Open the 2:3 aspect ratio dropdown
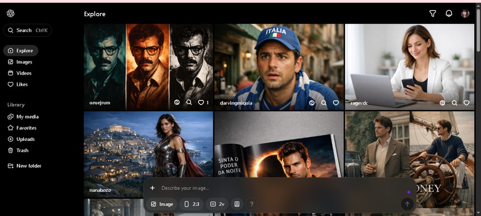 tap(191, 204)
